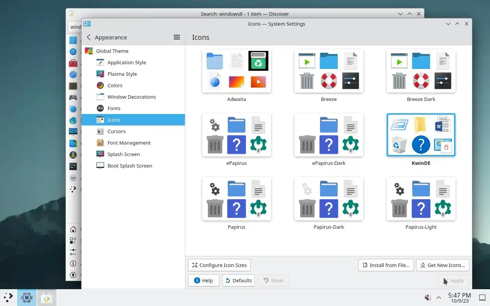This screenshot has height=306, width=490.
Task: Expand the system tray hidden icons arrow
Action: pos(439,298)
